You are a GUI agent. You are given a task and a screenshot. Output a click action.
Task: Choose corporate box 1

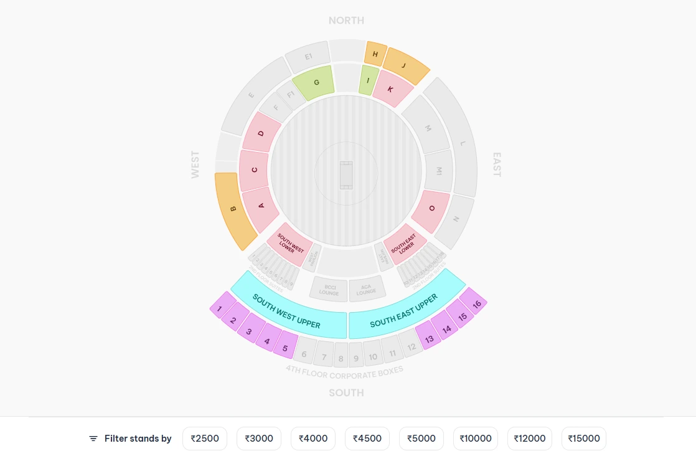pos(220,308)
